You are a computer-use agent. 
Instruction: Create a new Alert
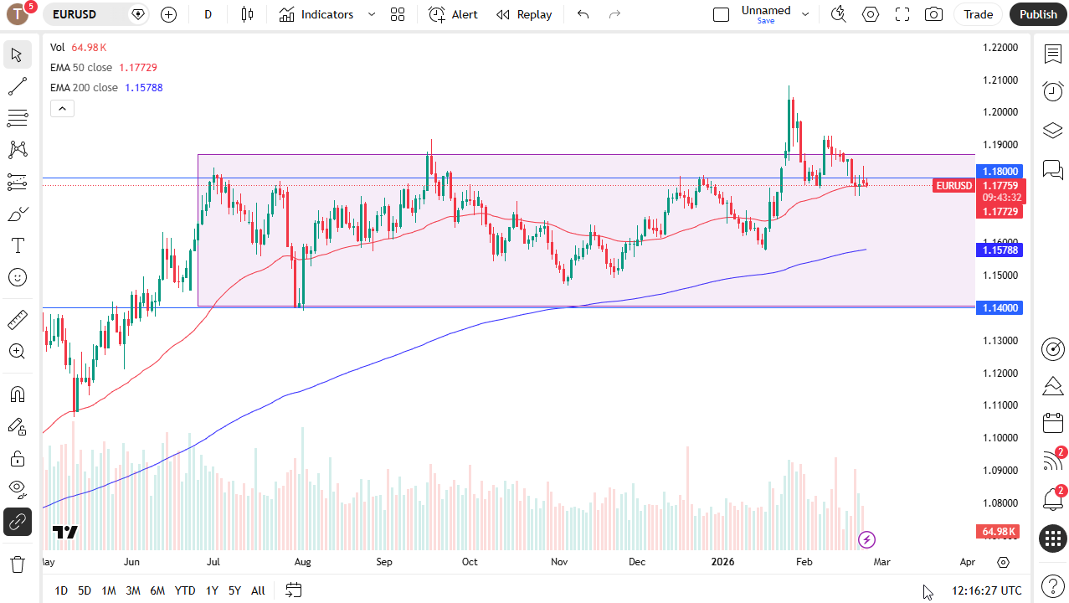tap(454, 14)
